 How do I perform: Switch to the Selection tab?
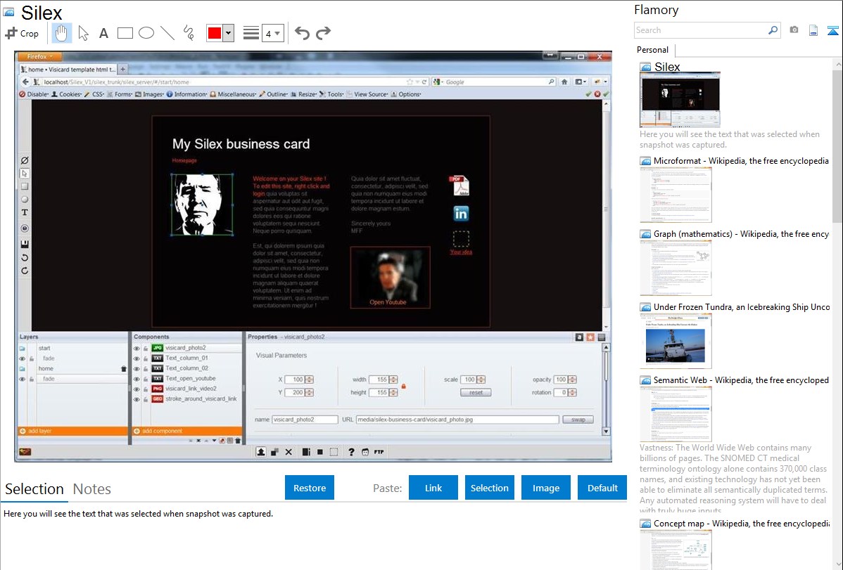point(34,489)
